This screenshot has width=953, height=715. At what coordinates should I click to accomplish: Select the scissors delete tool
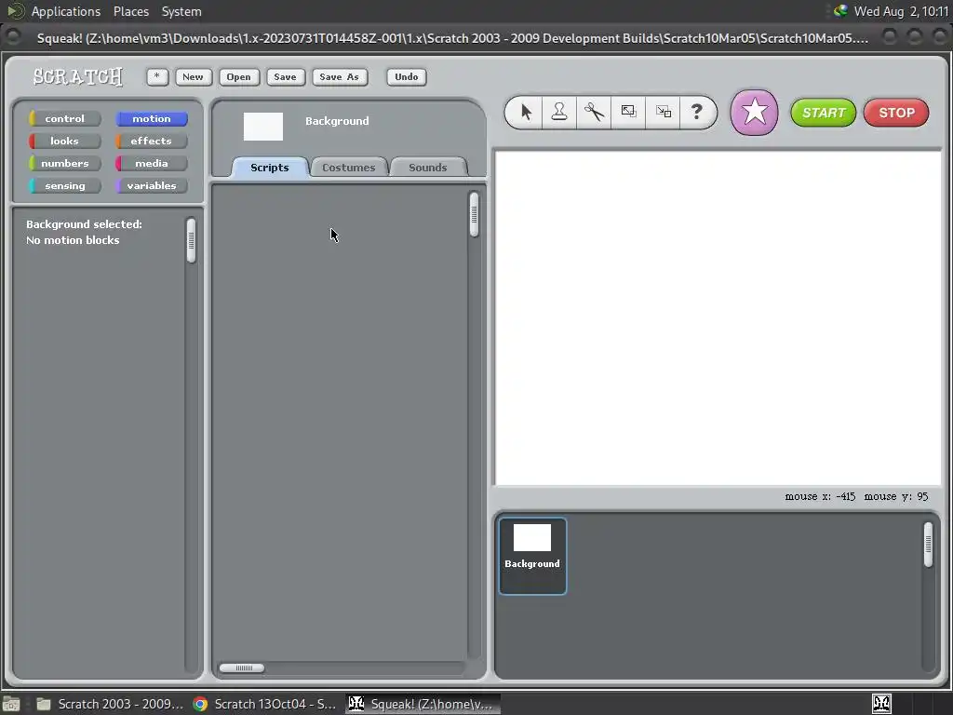click(x=594, y=112)
